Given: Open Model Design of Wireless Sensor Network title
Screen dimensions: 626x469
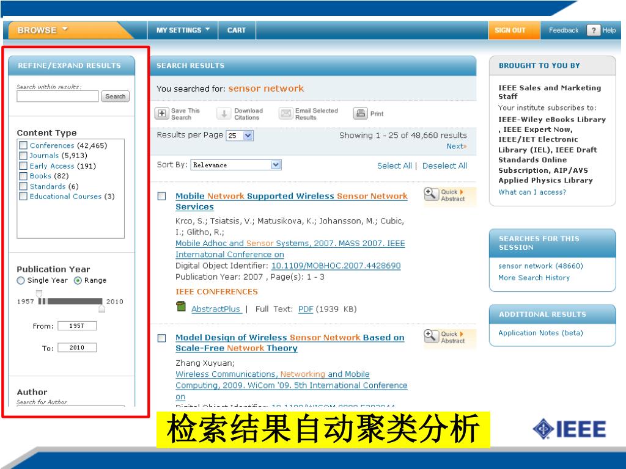Looking at the screenshot, I should [x=290, y=343].
